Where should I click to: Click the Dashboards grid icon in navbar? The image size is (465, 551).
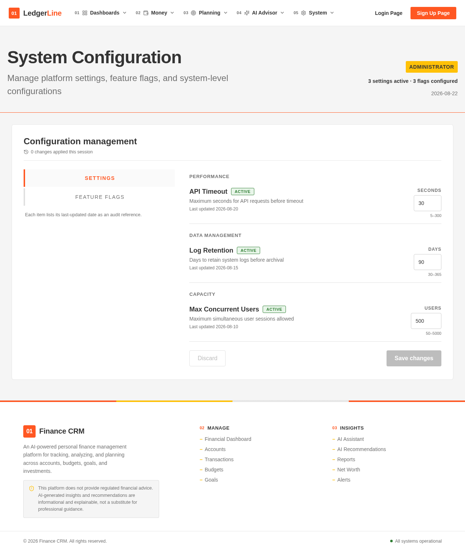coord(85,13)
